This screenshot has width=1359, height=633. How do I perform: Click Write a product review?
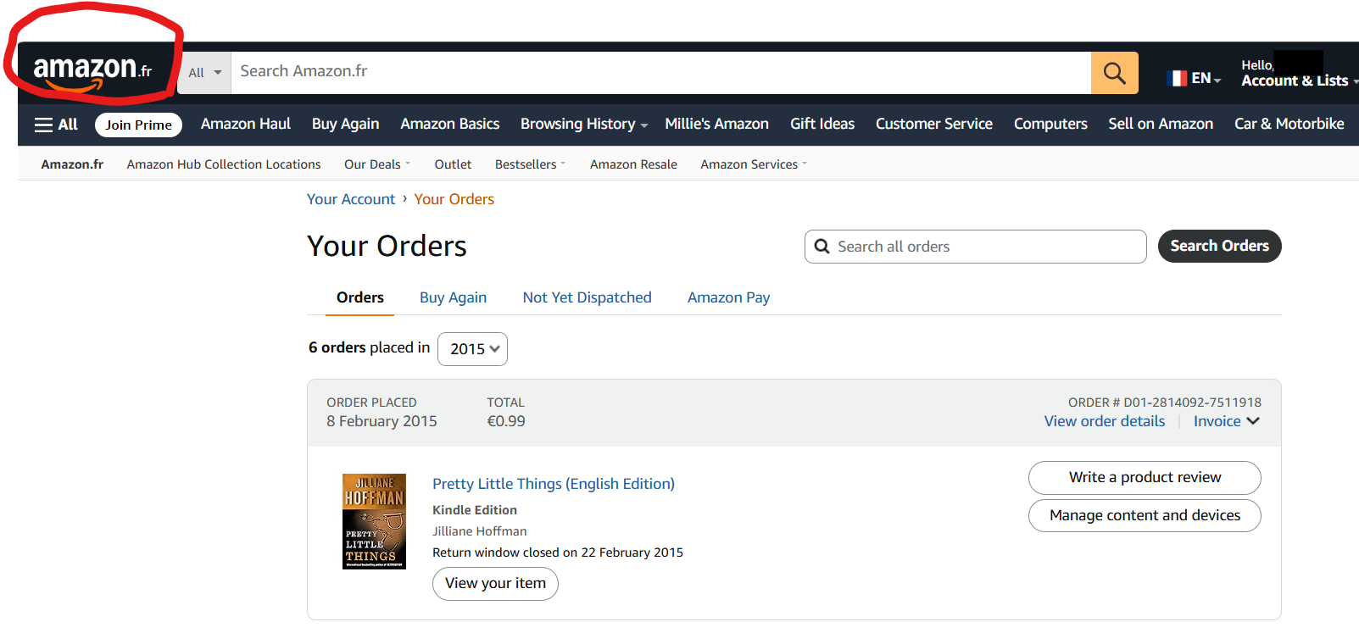pos(1145,477)
